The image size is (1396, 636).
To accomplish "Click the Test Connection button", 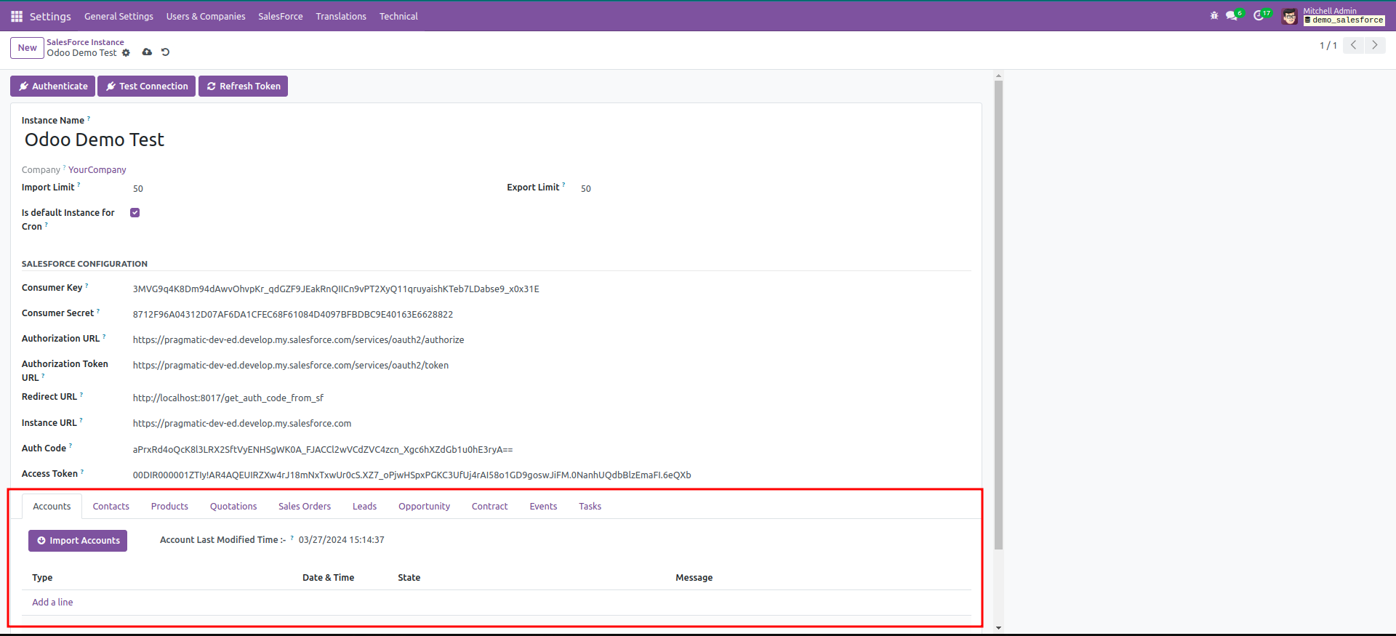I will point(146,86).
